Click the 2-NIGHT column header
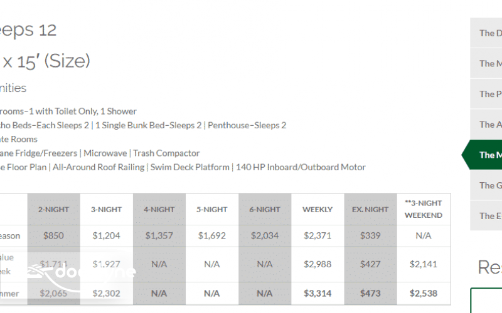This screenshot has height=313, width=502. pos(54,209)
